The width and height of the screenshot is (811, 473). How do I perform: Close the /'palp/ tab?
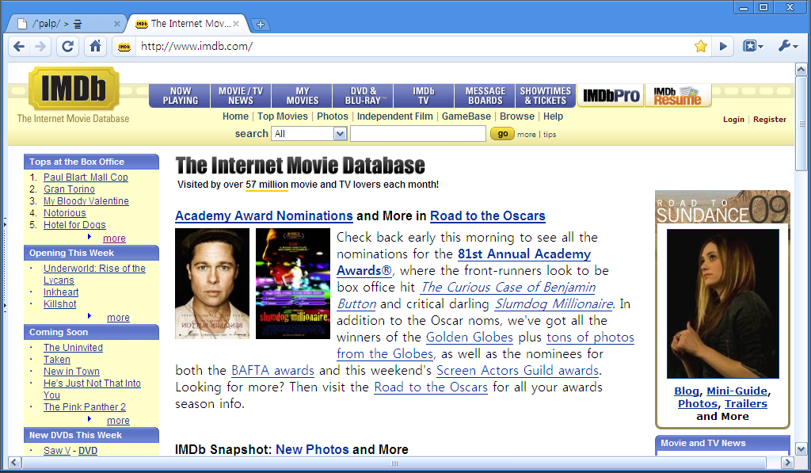tap(117, 24)
